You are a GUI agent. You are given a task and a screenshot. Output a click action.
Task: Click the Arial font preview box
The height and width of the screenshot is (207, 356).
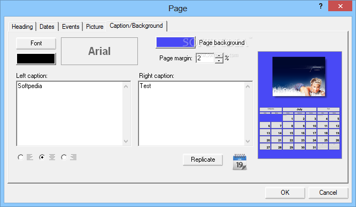[x=99, y=51]
